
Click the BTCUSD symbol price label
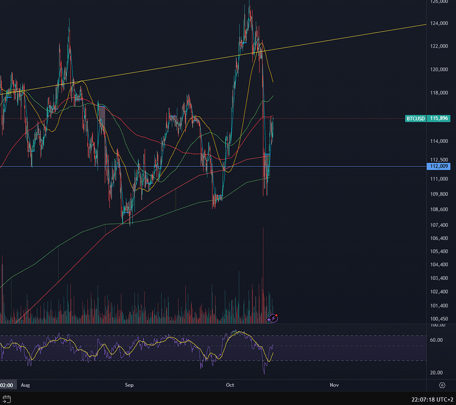pyautogui.click(x=416, y=118)
